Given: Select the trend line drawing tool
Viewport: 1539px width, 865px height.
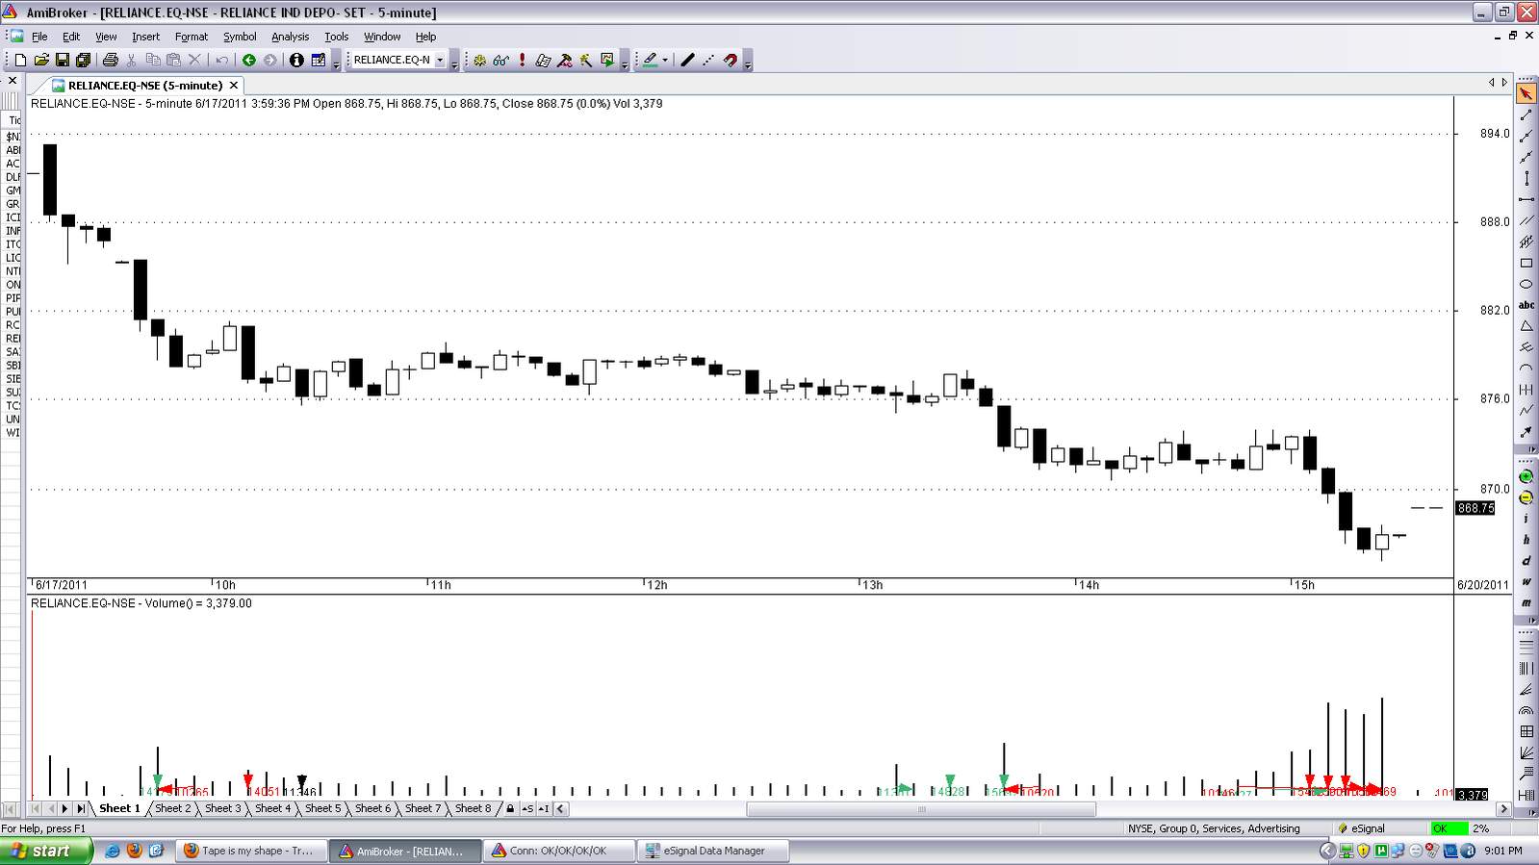Looking at the screenshot, I should (1526, 114).
